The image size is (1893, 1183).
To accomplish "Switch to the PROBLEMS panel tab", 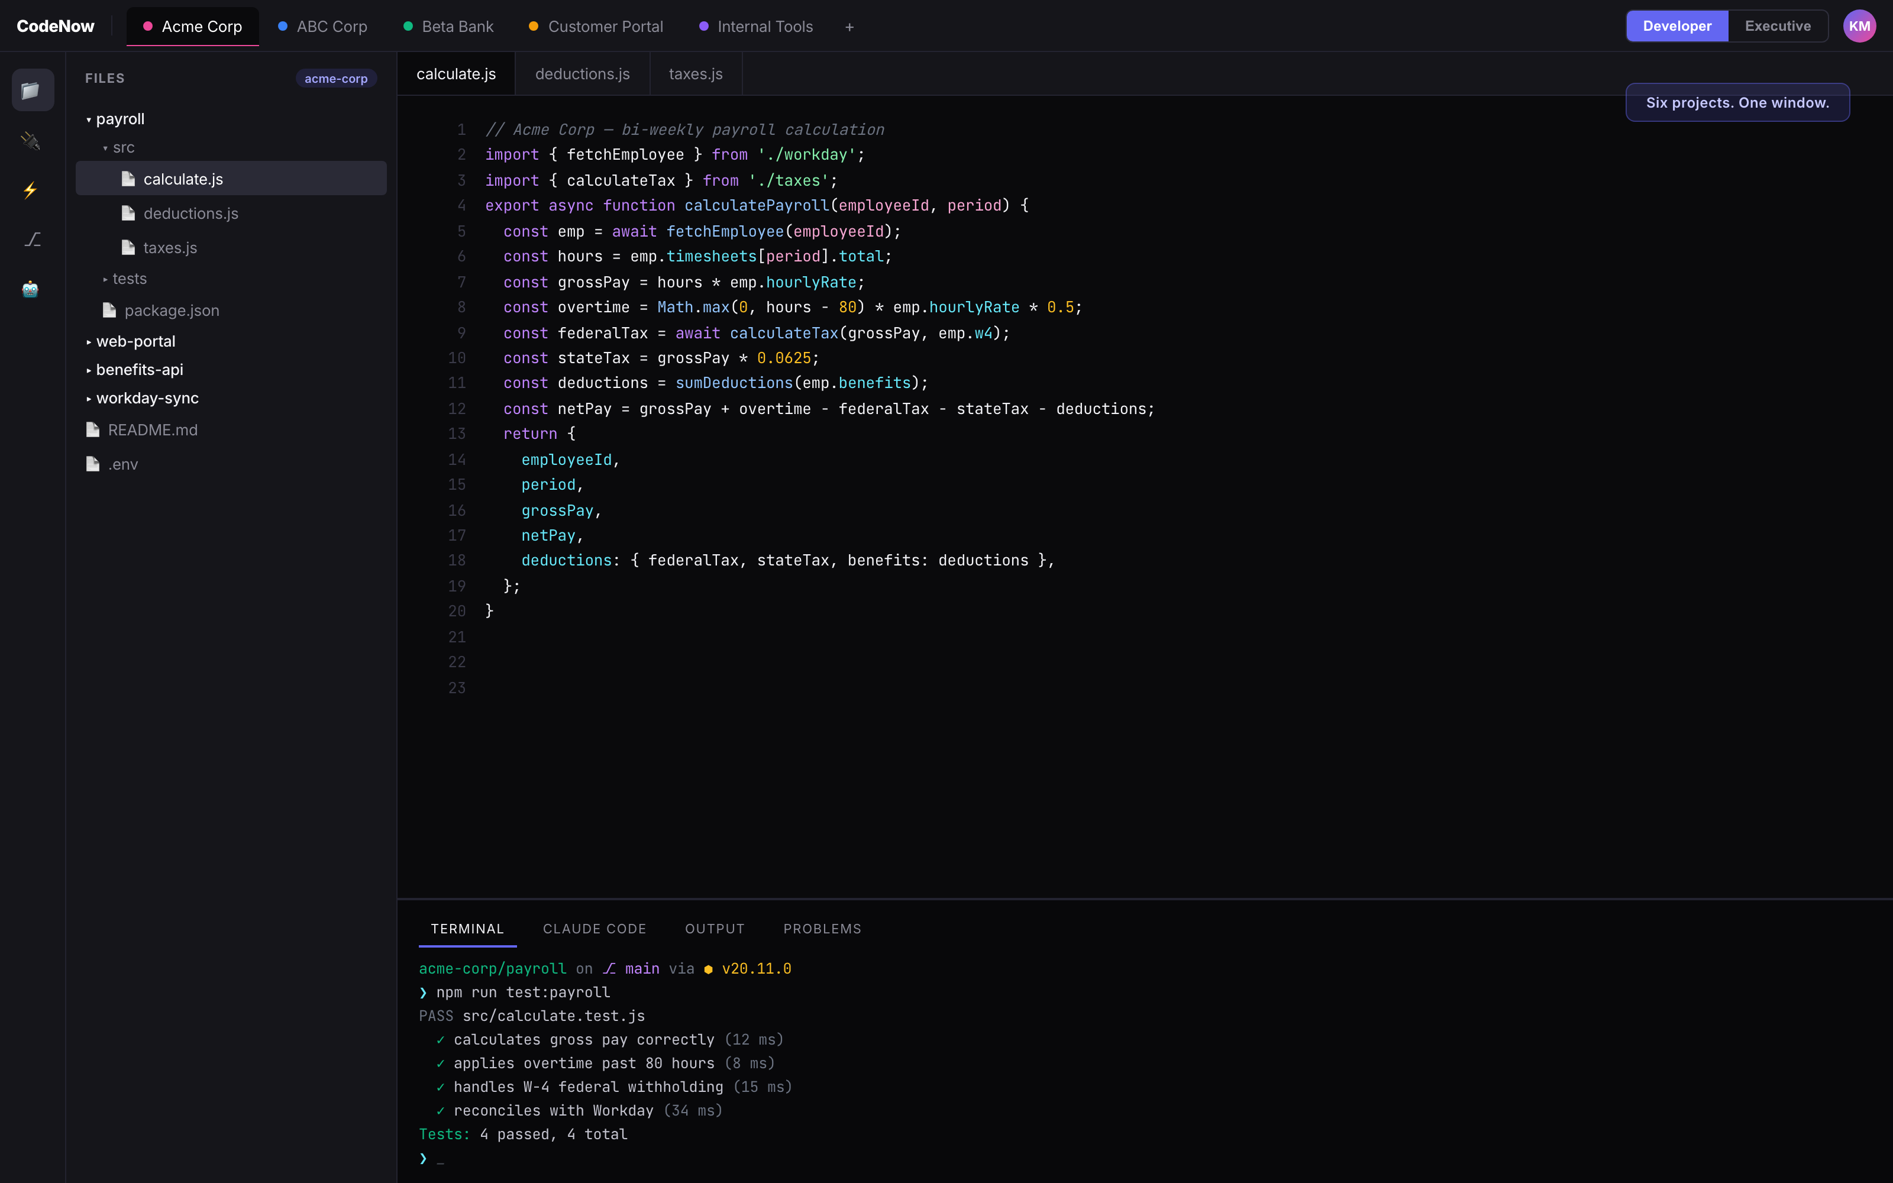I will click(822, 929).
